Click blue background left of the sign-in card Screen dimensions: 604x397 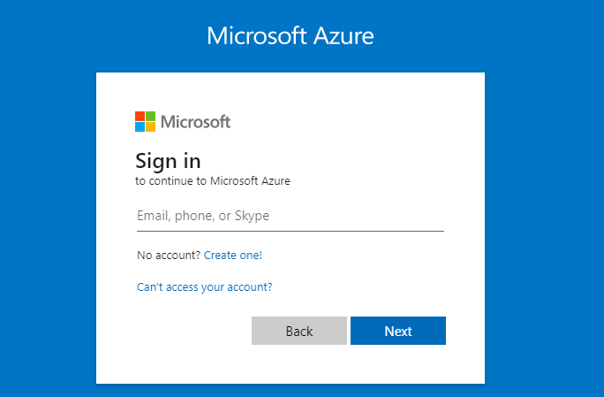click(x=48, y=221)
